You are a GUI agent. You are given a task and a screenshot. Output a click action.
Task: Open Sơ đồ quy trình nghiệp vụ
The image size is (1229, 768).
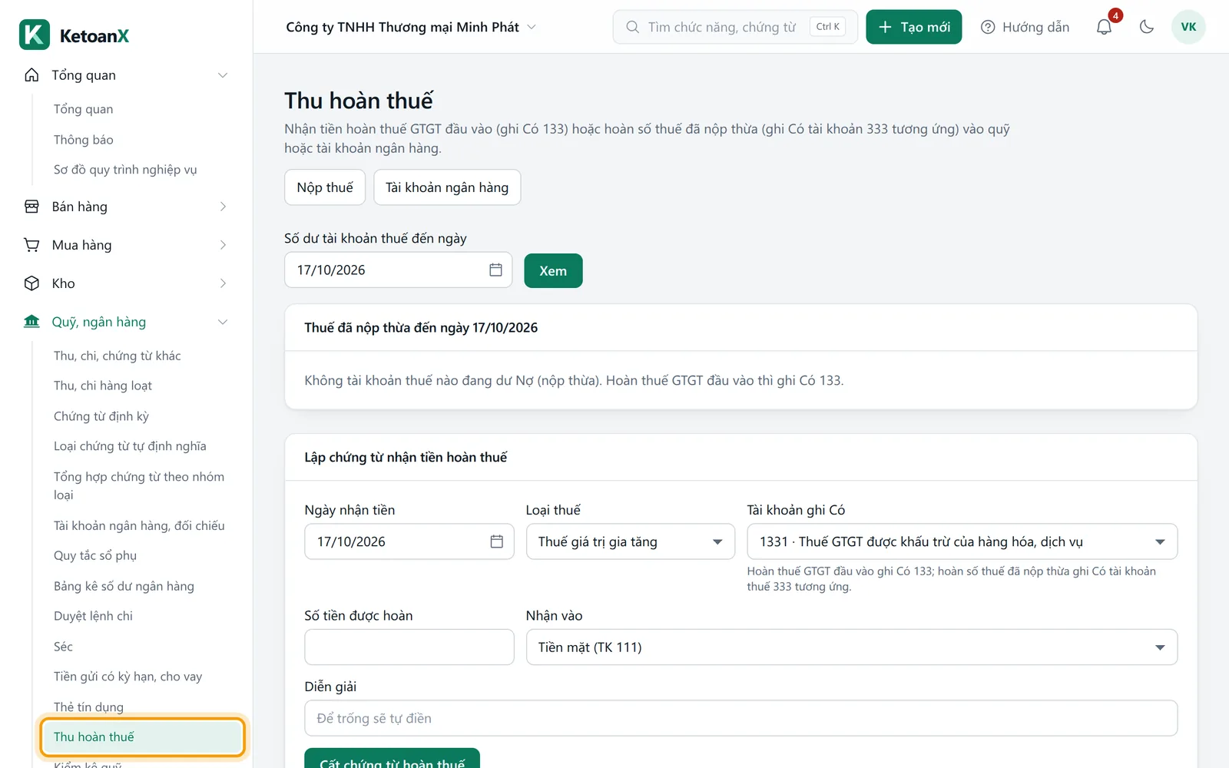tap(125, 170)
